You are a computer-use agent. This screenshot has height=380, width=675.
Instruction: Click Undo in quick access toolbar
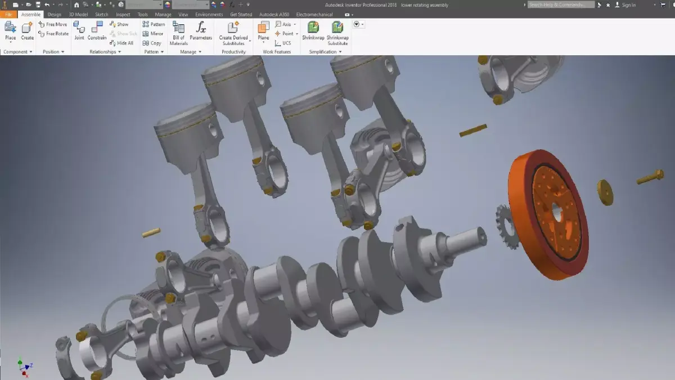[47, 5]
